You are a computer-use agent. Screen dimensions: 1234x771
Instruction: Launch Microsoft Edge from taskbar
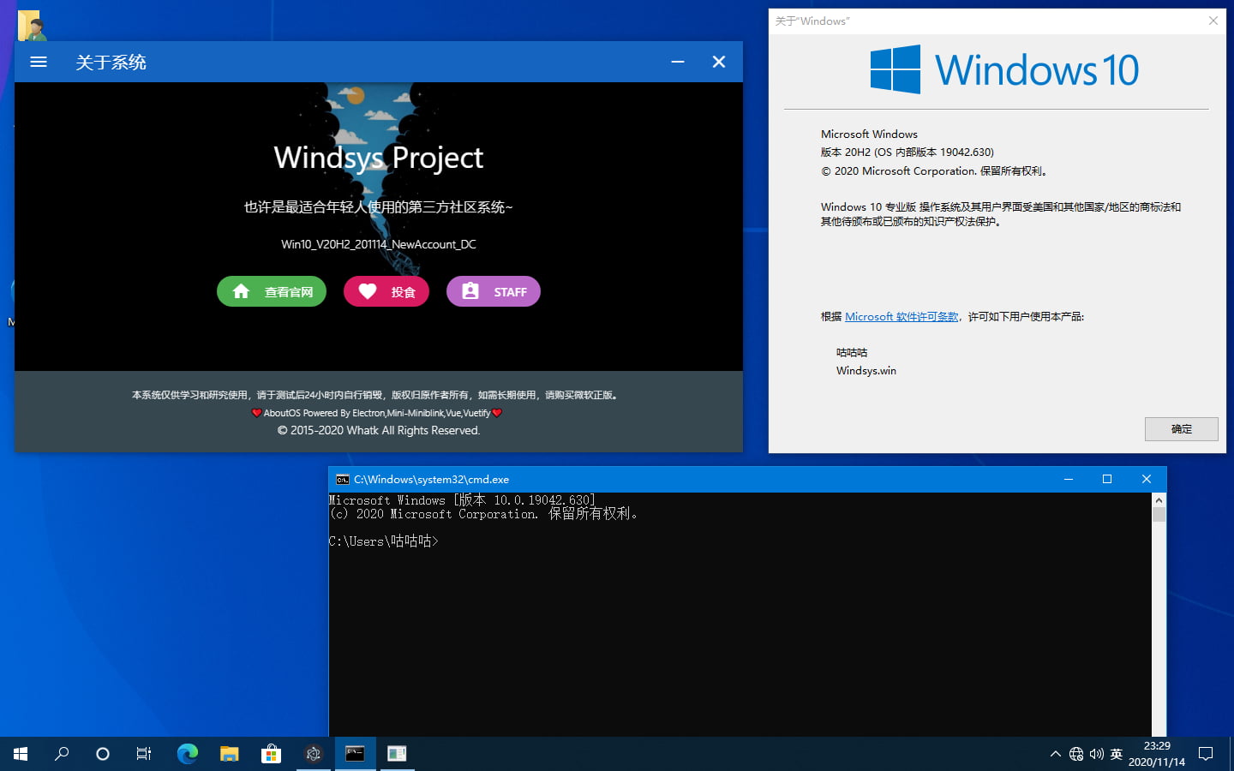[x=187, y=754]
